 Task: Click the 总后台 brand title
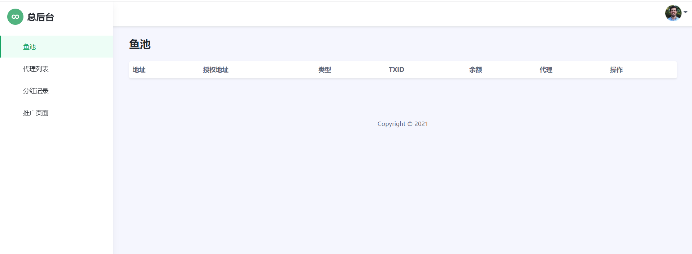(40, 17)
